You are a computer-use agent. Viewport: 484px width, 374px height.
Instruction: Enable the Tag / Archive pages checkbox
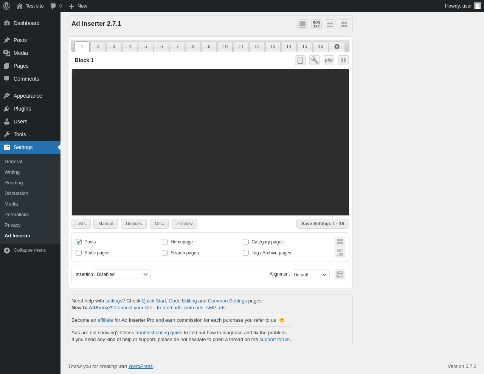coord(246,253)
